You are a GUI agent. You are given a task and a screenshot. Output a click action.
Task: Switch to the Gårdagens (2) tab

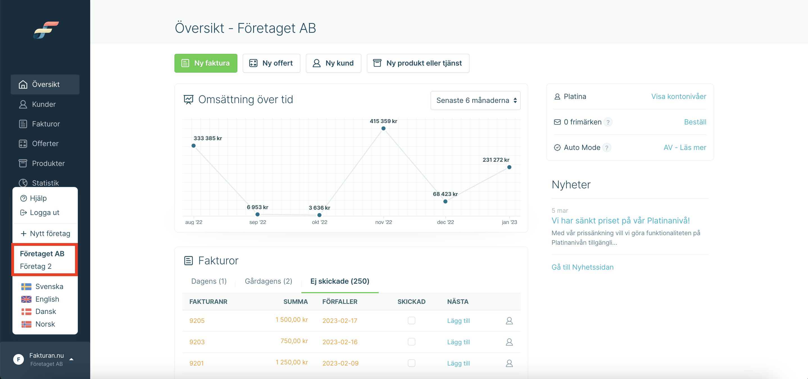click(x=269, y=281)
